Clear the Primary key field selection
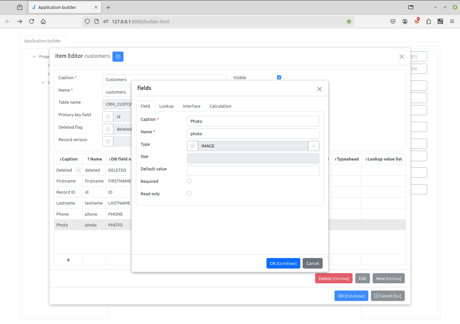 coord(108,117)
